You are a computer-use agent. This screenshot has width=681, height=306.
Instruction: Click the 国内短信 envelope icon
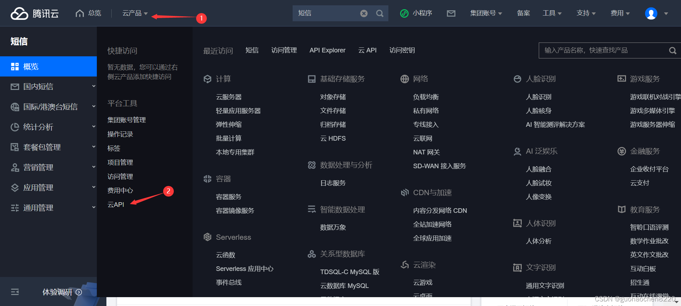click(x=15, y=87)
